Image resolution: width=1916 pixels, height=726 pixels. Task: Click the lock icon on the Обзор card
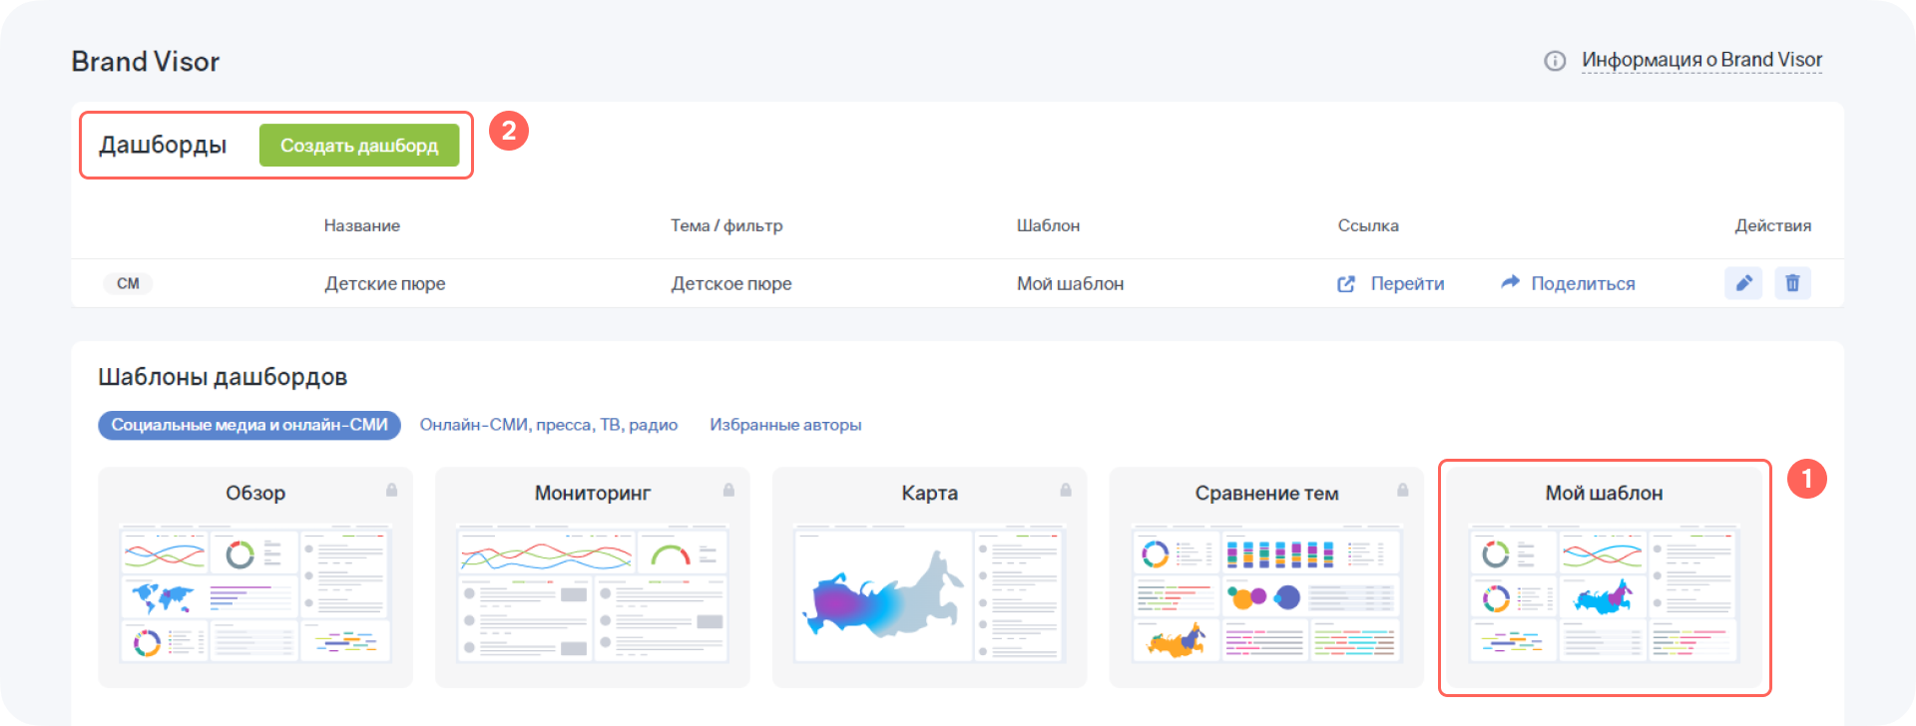391,491
